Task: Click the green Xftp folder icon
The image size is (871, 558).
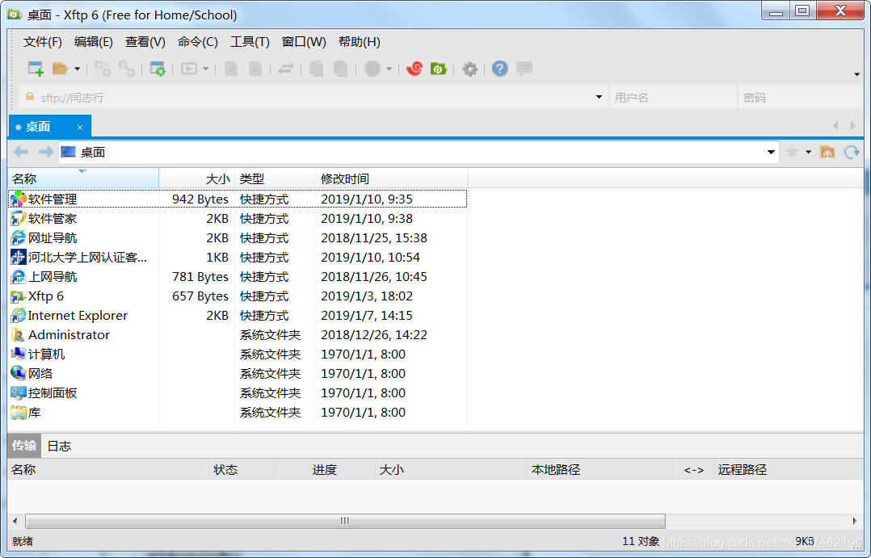Action: [x=438, y=69]
